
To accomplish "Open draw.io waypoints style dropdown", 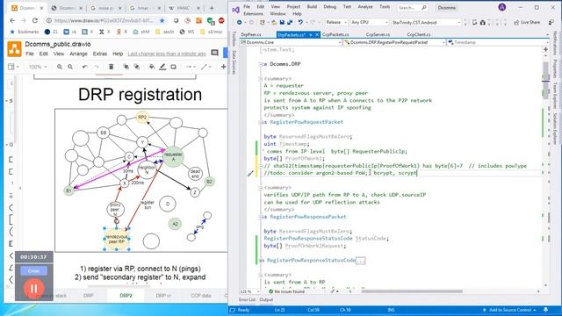I will coord(205,67).
